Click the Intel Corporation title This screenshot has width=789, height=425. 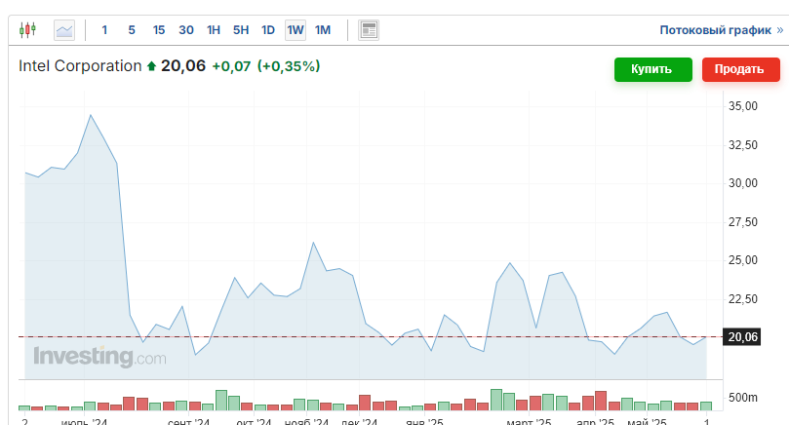tap(80, 66)
